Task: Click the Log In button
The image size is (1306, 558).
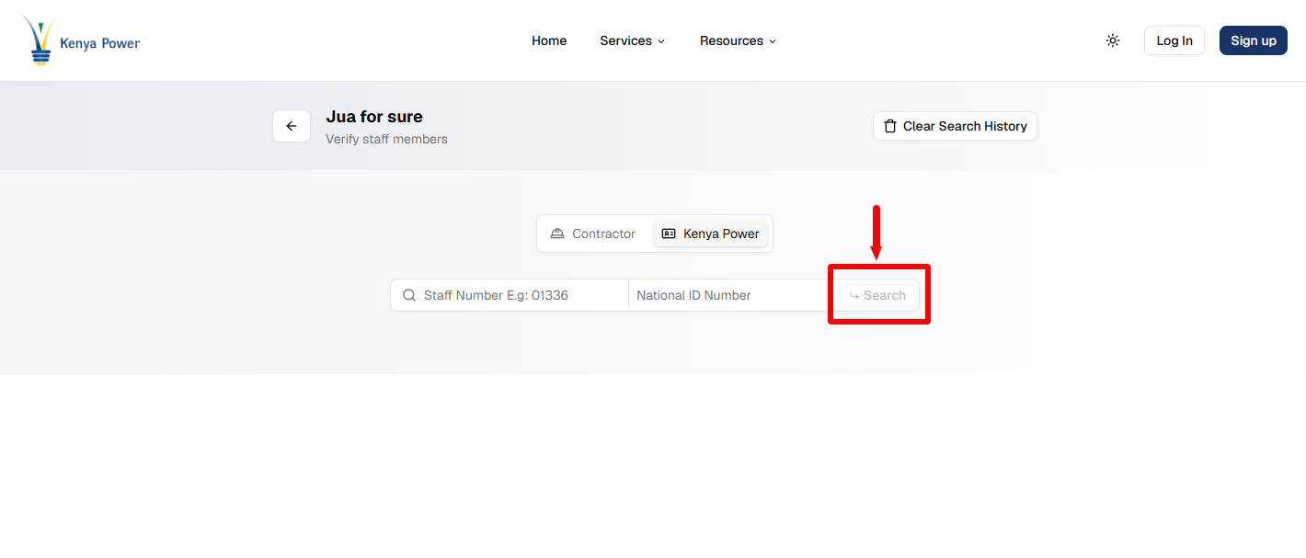Action: (1174, 40)
